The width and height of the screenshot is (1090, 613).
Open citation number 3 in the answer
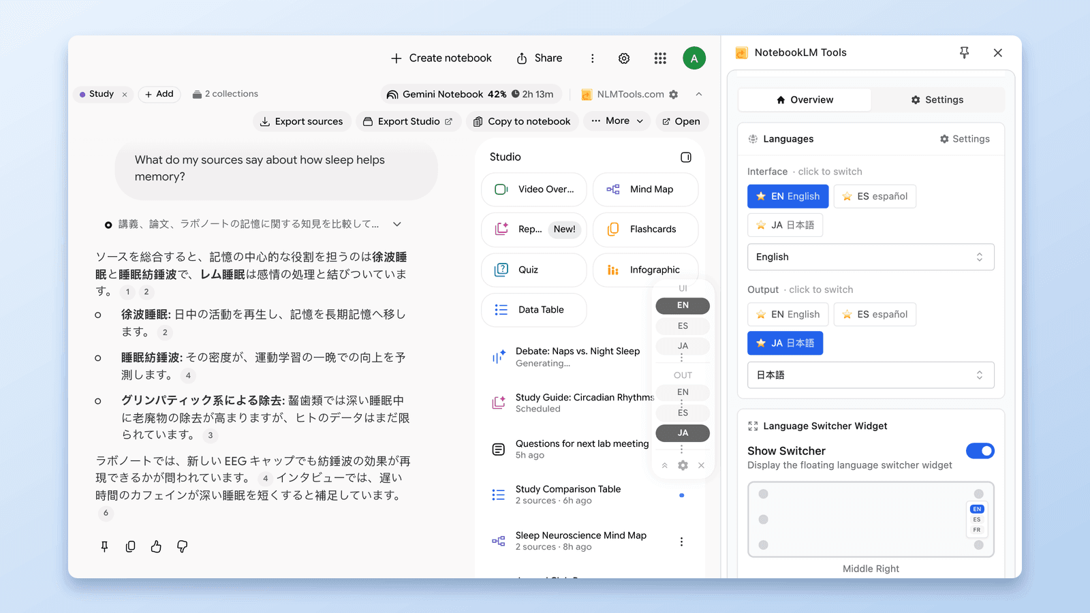click(x=211, y=435)
